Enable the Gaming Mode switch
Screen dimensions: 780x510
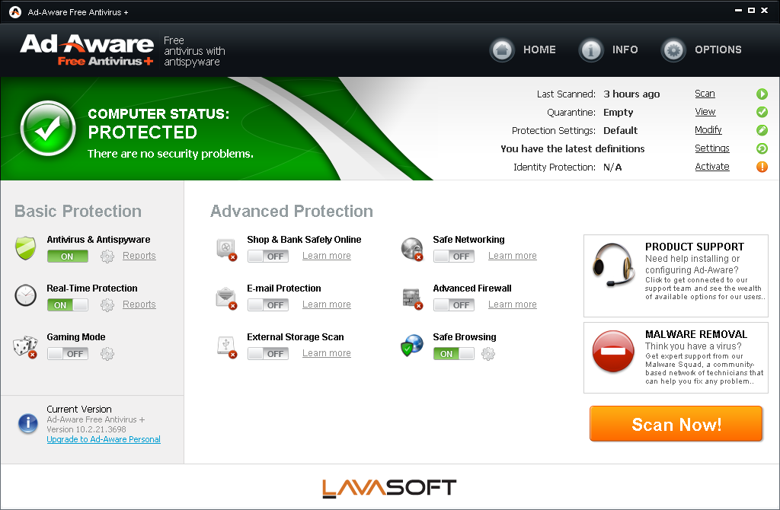click(x=68, y=354)
